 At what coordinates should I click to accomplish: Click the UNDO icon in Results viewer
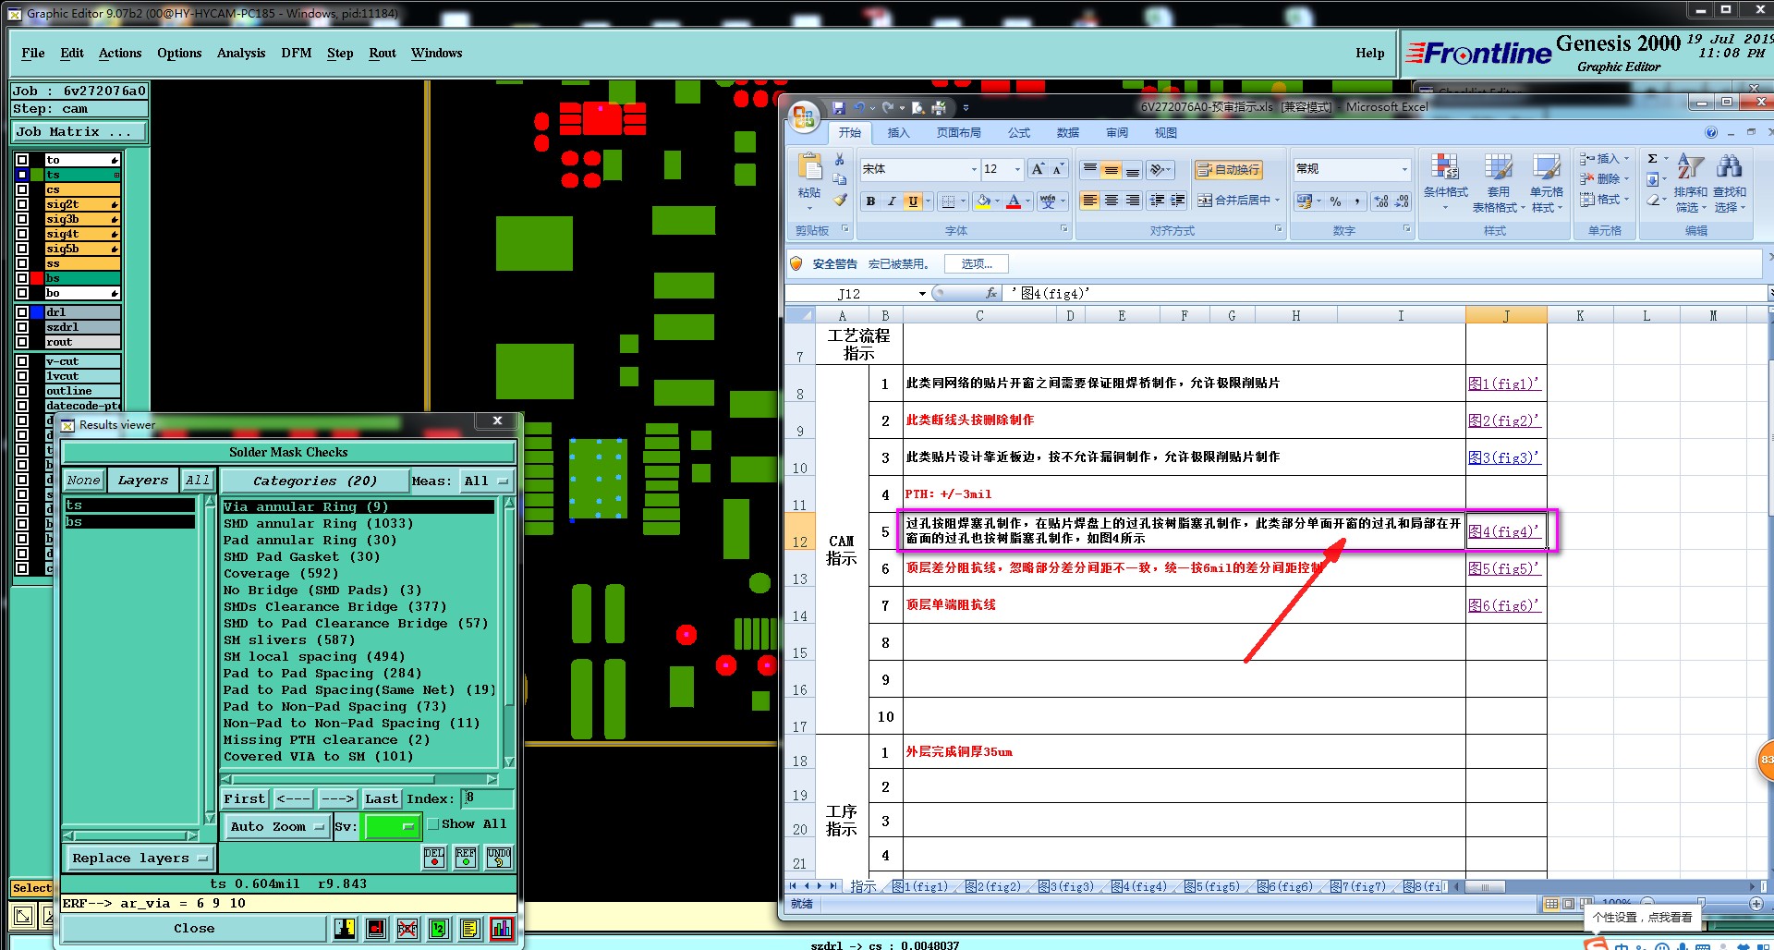499,858
